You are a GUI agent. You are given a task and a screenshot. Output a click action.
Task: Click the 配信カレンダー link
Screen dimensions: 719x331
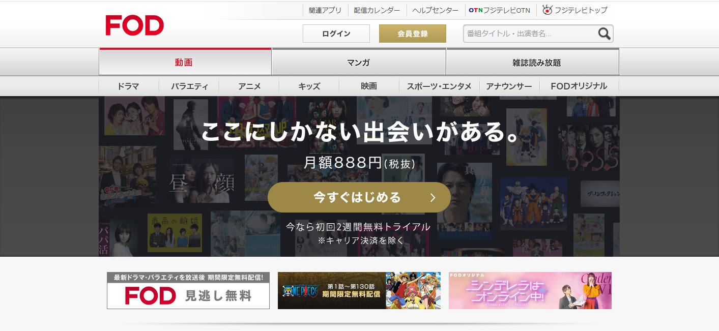point(377,10)
